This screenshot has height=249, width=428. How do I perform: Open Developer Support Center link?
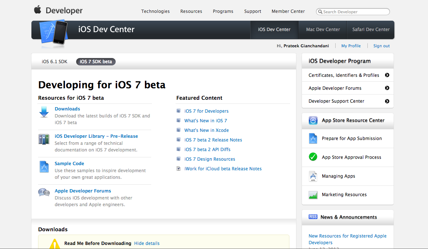click(x=336, y=101)
